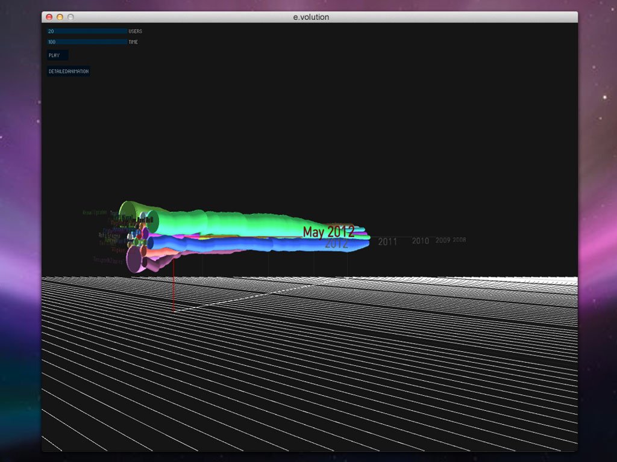617x462 pixels.
Task: Click the TIME label text
Action: click(133, 42)
